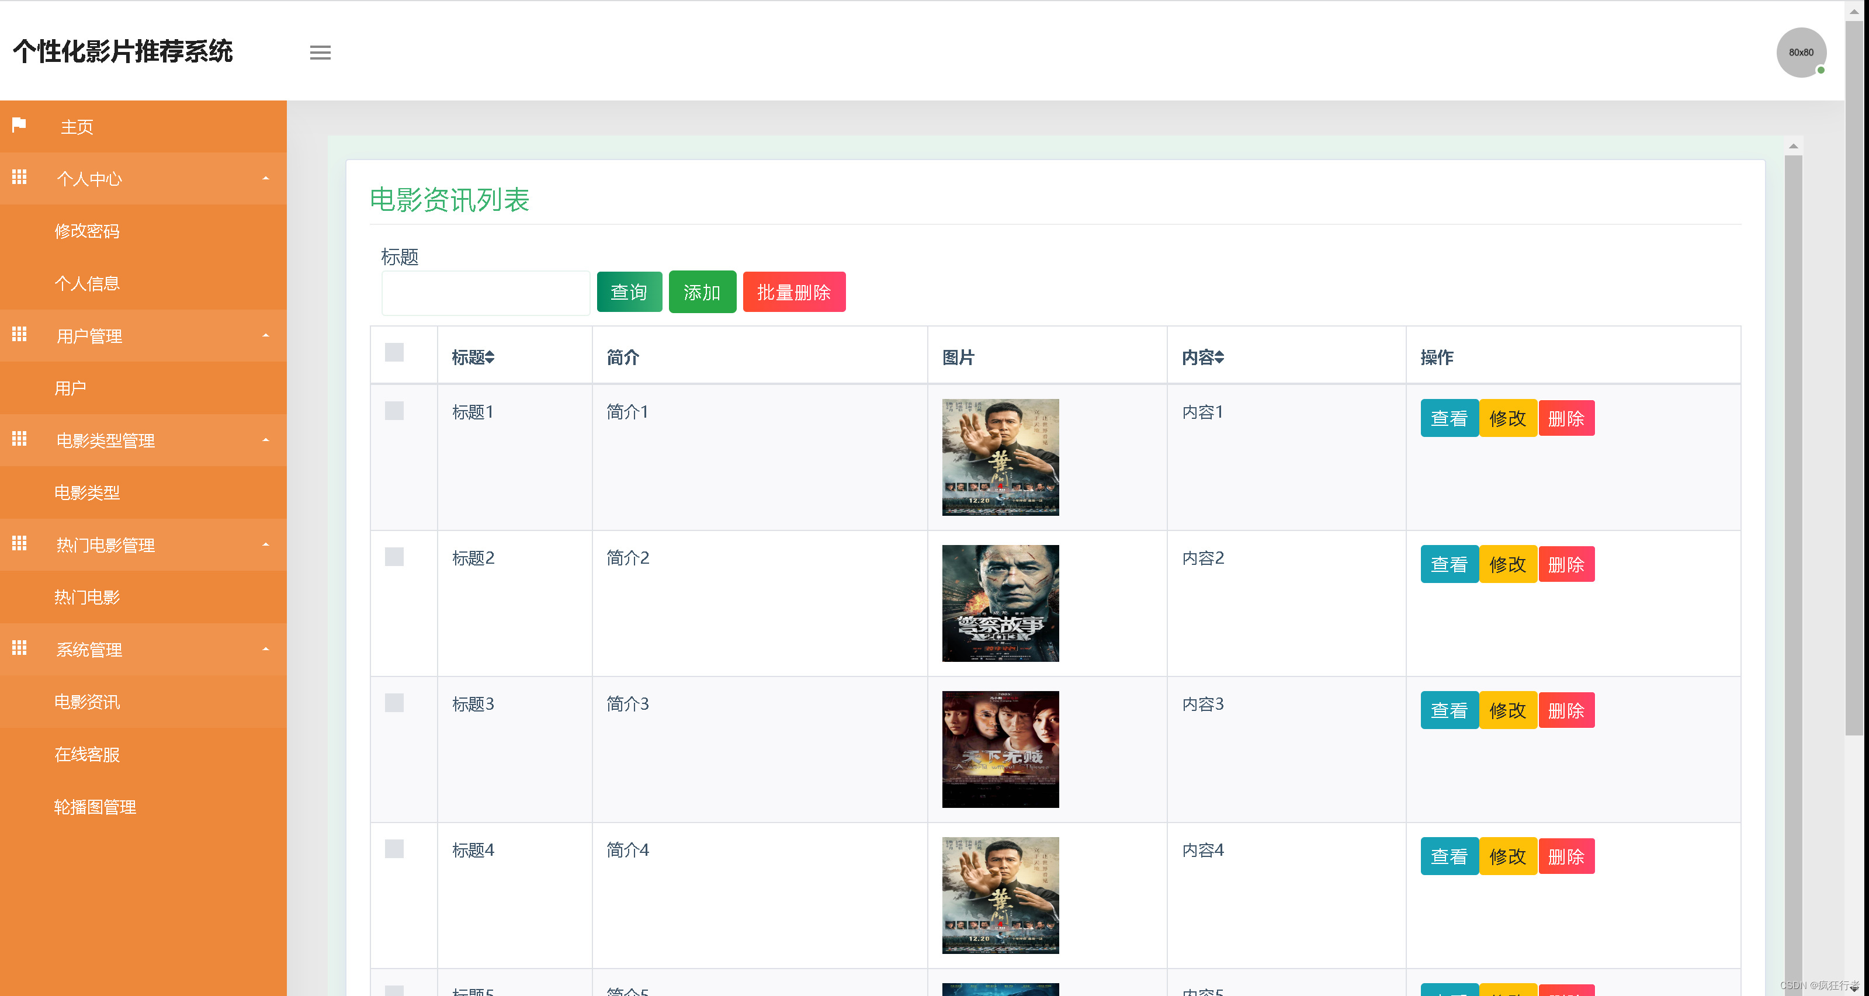The image size is (1869, 996).
Task: Click the grid icon beside 用户管理
Action: click(20, 334)
